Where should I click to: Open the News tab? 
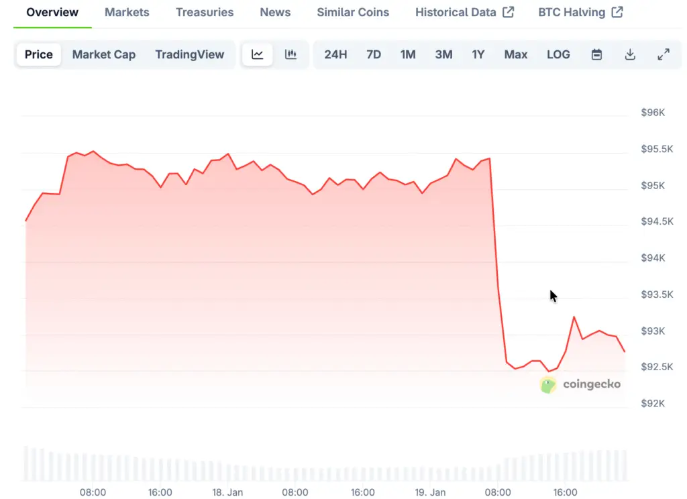(x=275, y=12)
